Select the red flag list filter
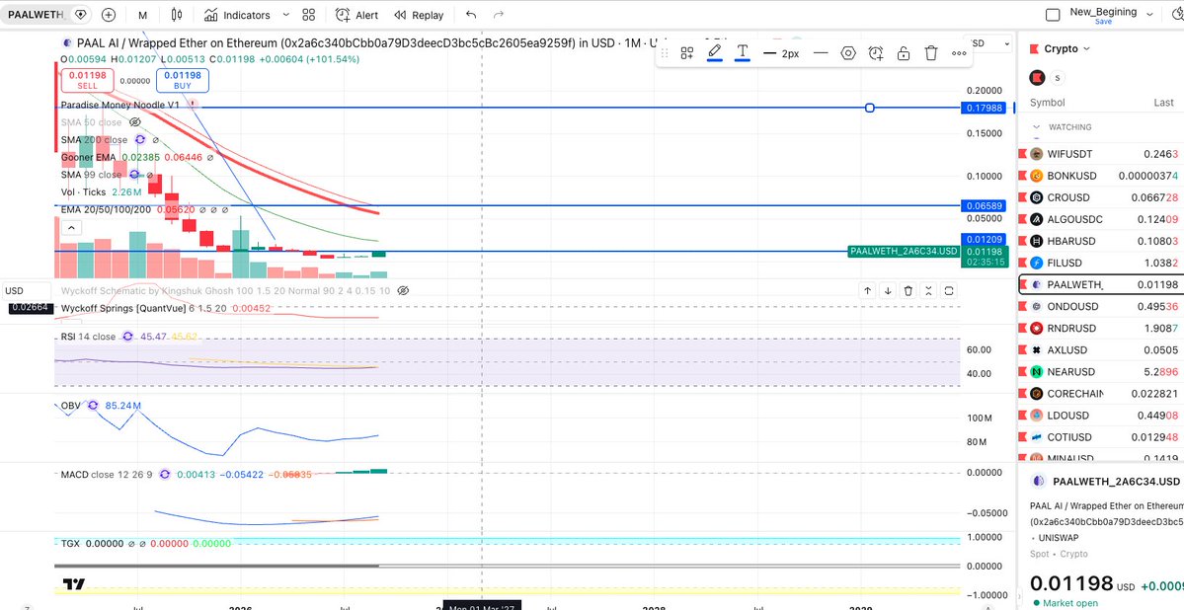 coord(1036,77)
